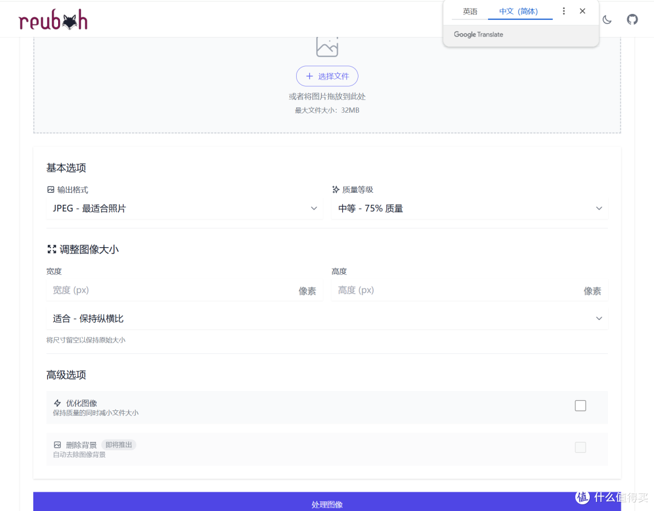The width and height of the screenshot is (654, 511).
Task: Toggle dark mode moon icon
Action: tap(607, 19)
